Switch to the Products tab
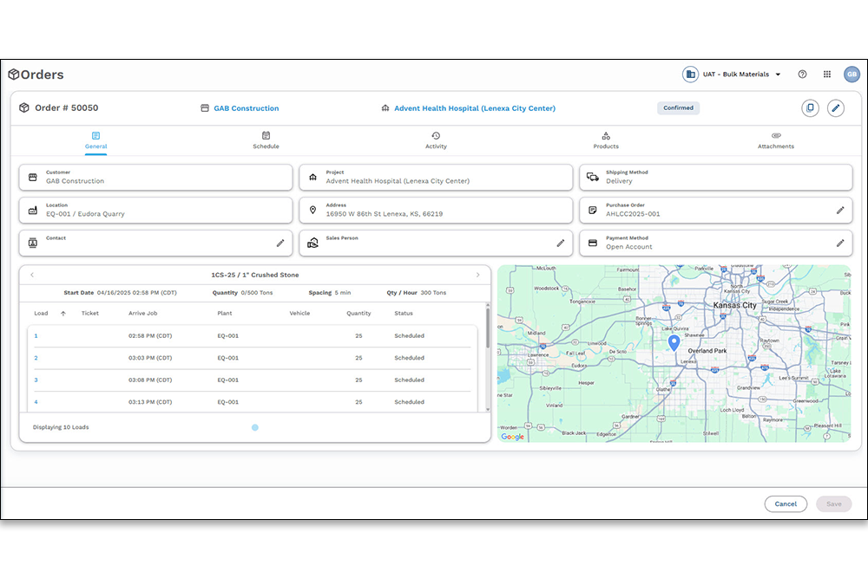This screenshot has width=868, height=578. point(606,140)
